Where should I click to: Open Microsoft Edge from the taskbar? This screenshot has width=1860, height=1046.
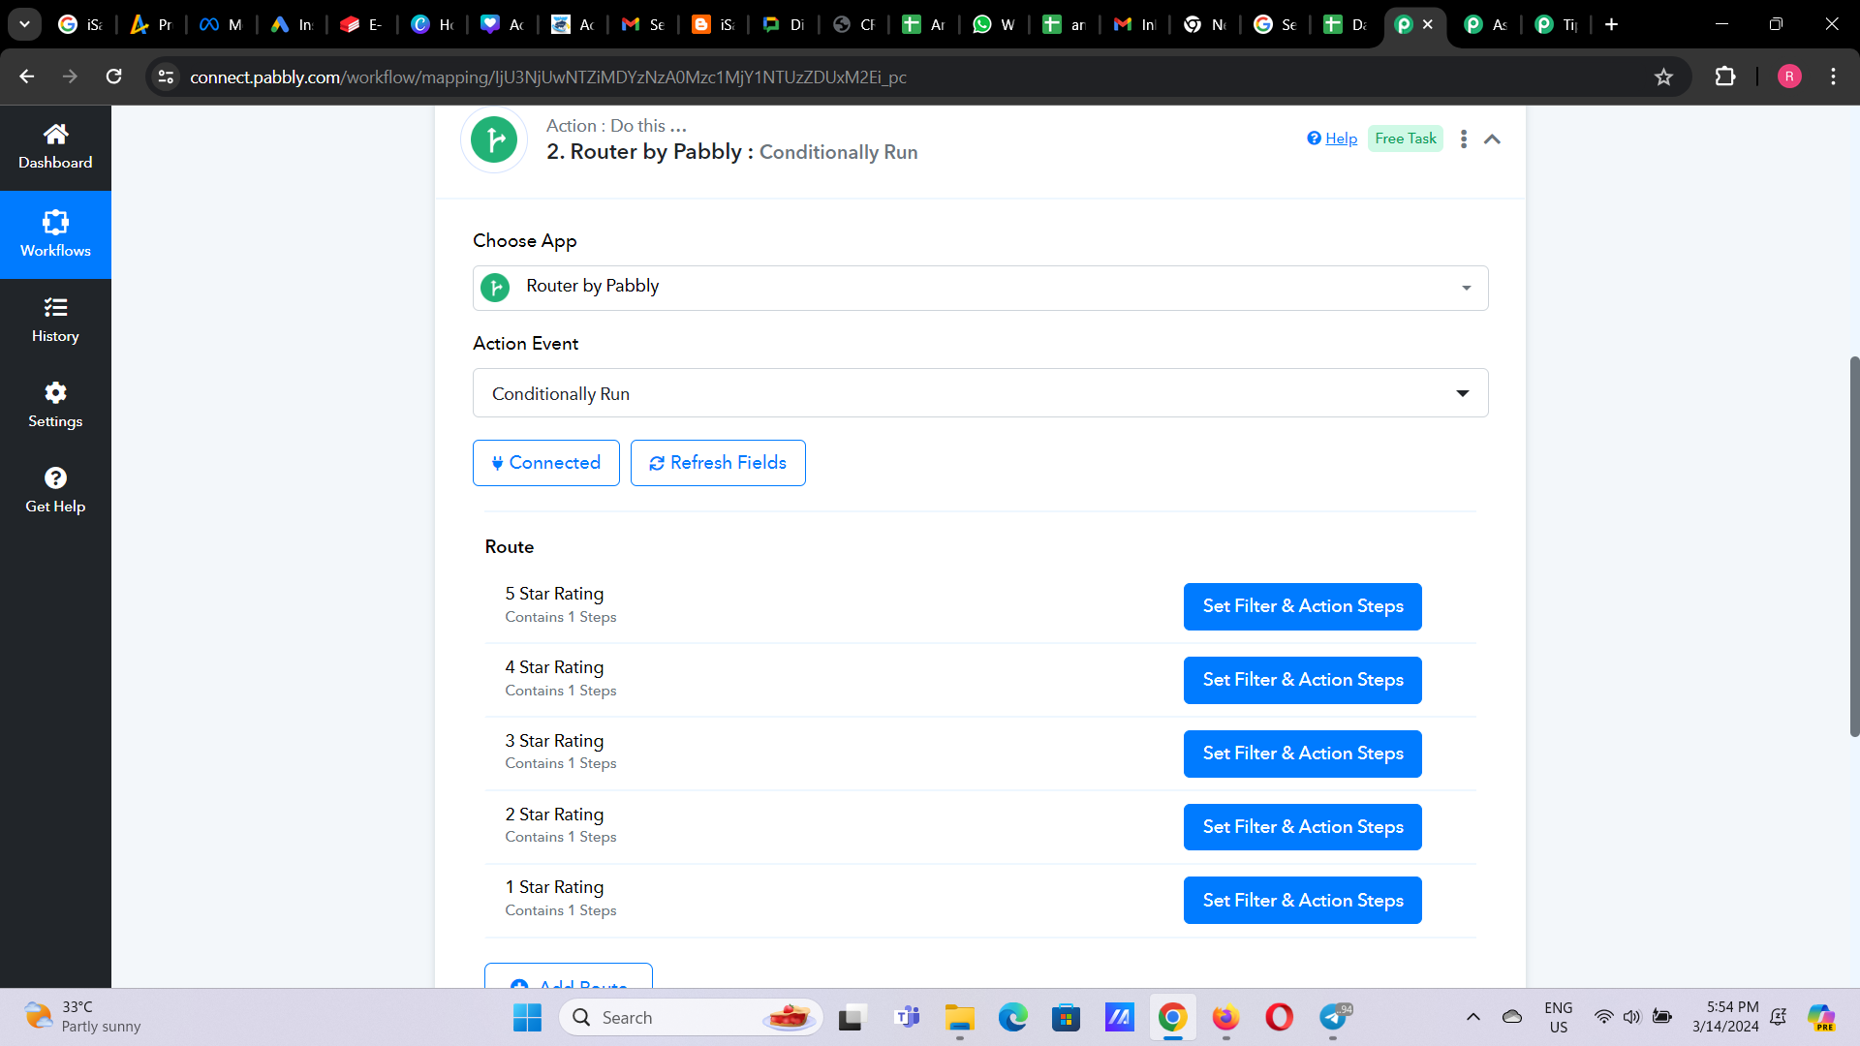click(1013, 1017)
